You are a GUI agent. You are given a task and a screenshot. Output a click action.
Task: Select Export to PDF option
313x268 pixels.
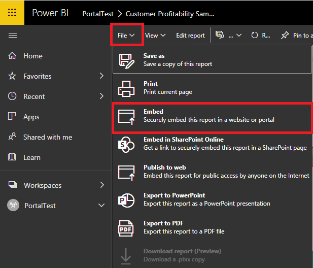click(212, 227)
